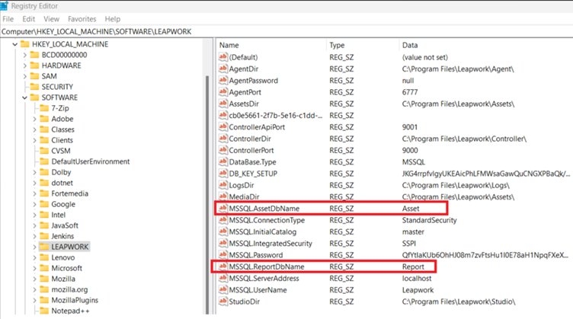Viewport: 573px width, 319px height.
Task: Click the string icon next to ControllerApiPort
Action: click(x=223, y=126)
